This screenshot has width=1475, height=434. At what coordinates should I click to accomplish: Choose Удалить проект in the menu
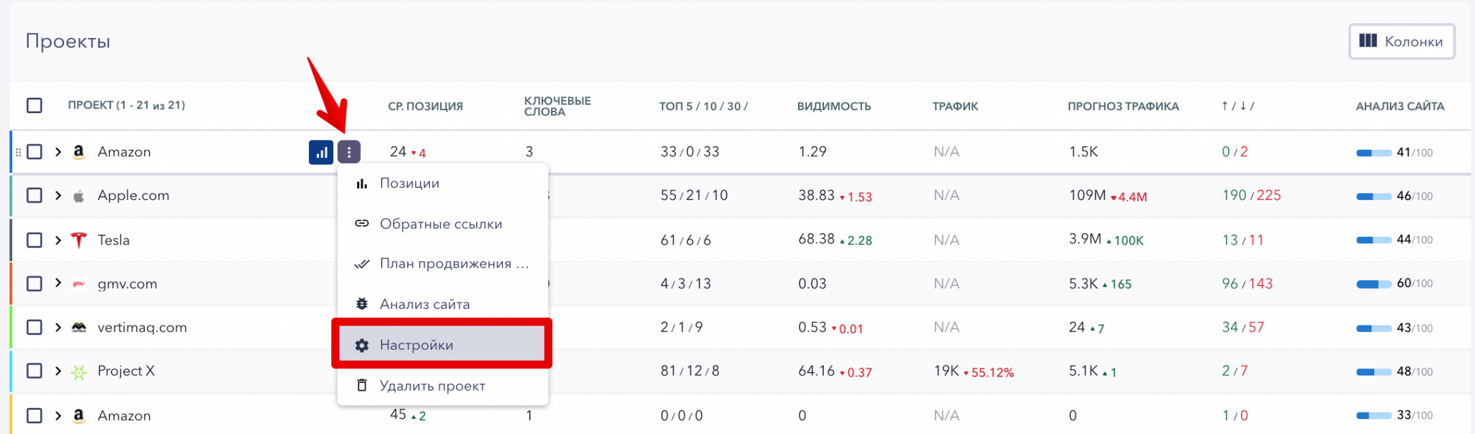pos(442,386)
